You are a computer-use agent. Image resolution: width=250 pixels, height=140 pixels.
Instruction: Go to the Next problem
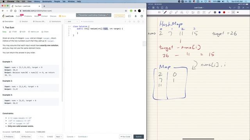[x=59, y=136]
